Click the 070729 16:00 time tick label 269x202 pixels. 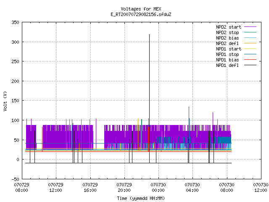(90, 188)
